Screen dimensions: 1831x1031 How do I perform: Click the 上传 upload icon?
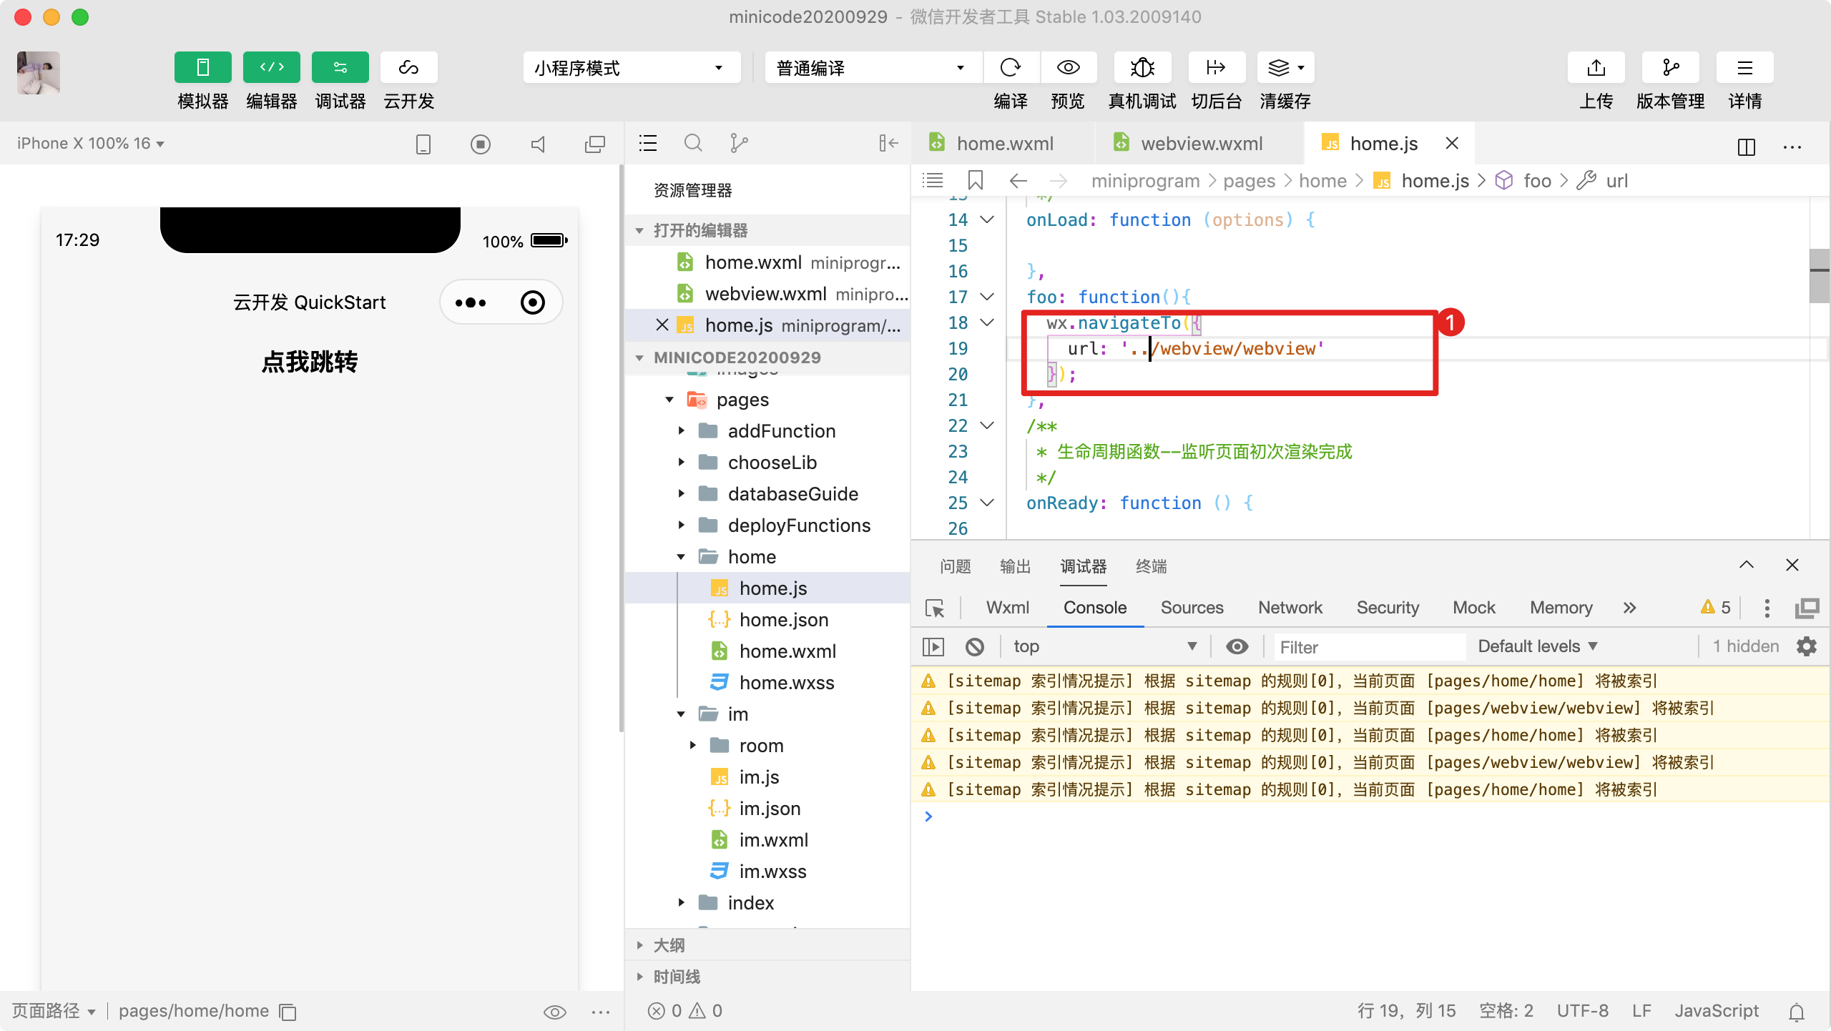coord(1596,68)
